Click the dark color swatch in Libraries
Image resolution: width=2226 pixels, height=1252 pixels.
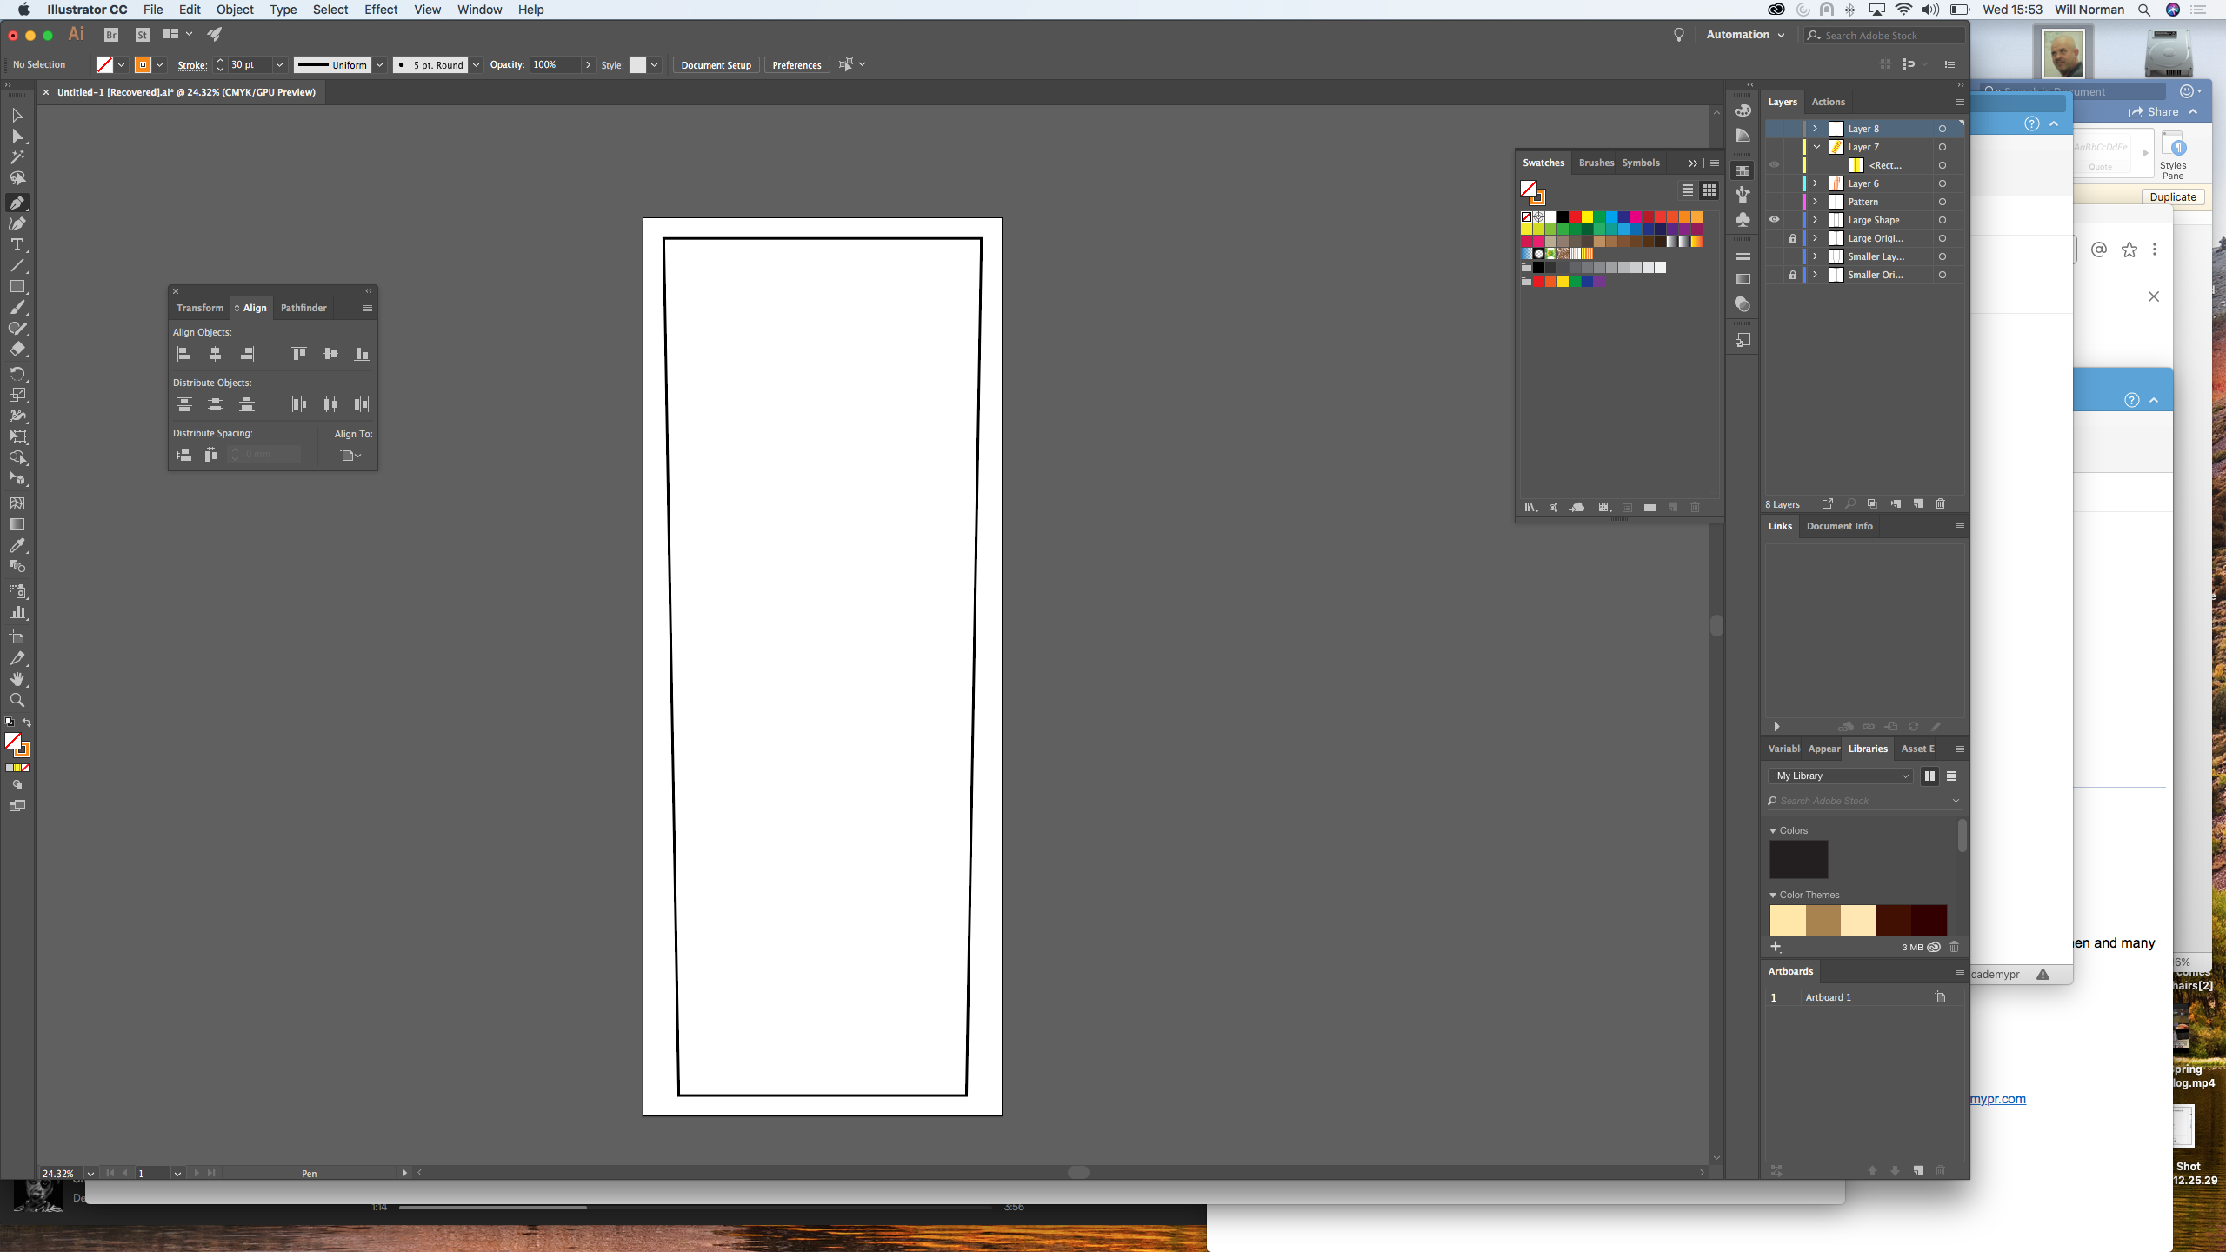(1798, 860)
